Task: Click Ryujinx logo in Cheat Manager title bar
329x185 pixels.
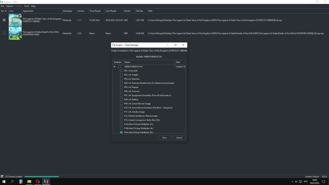Action: 113,45
